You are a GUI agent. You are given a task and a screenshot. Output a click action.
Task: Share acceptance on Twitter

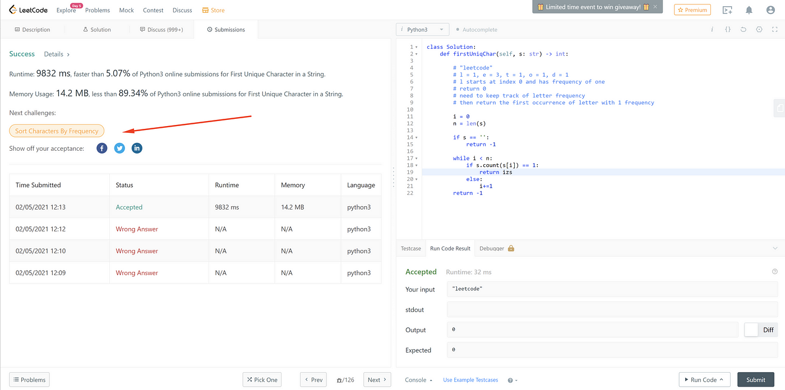(x=119, y=148)
